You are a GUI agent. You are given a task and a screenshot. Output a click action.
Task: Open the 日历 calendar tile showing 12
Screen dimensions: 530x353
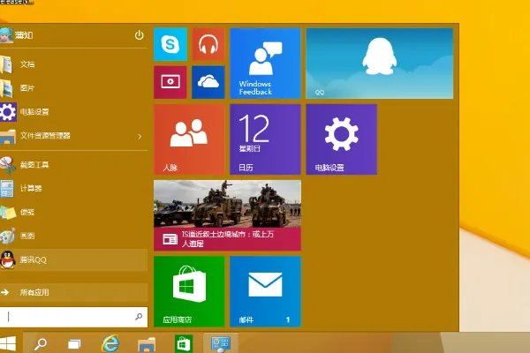click(265, 139)
